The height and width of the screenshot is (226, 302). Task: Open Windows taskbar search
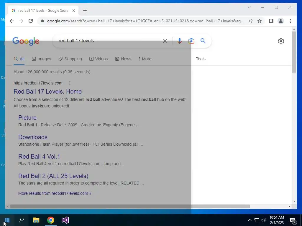click(x=21, y=220)
